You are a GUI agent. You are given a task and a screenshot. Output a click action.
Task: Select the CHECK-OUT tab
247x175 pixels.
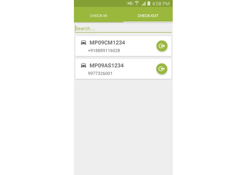pyautogui.click(x=148, y=16)
